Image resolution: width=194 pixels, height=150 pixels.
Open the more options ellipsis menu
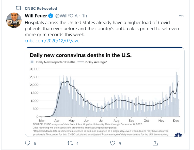[x=181, y=16]
